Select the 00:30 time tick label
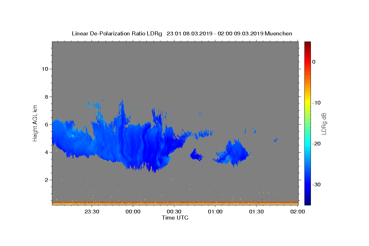The image size is (369, 246). 174,212
